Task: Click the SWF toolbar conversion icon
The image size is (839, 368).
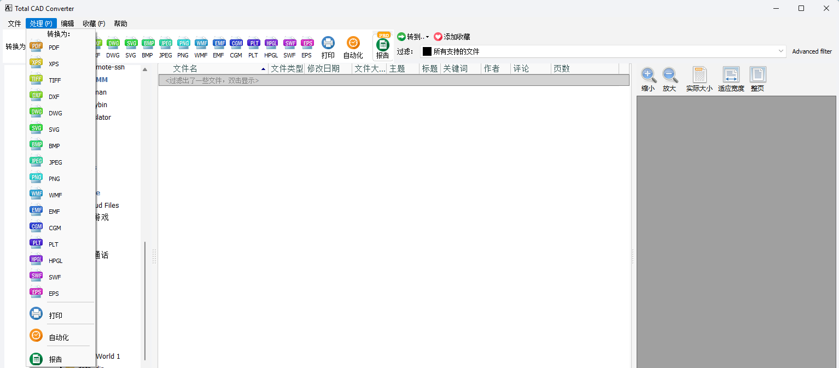Action: [x=290, y=48]
